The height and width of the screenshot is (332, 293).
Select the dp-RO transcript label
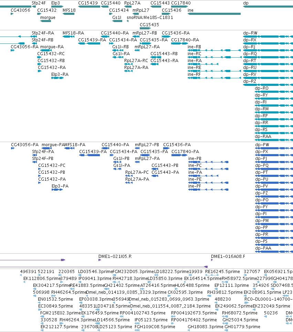[x=262, y=88]
